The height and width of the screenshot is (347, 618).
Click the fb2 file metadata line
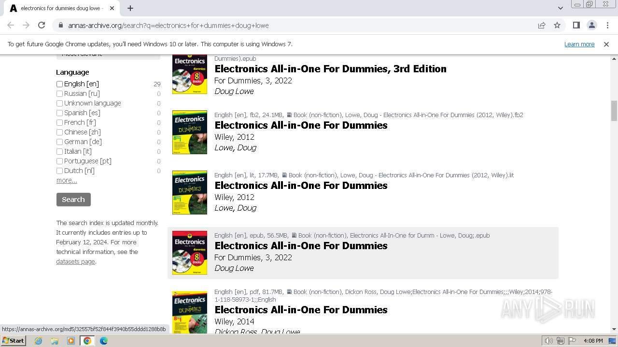[369, 115]
